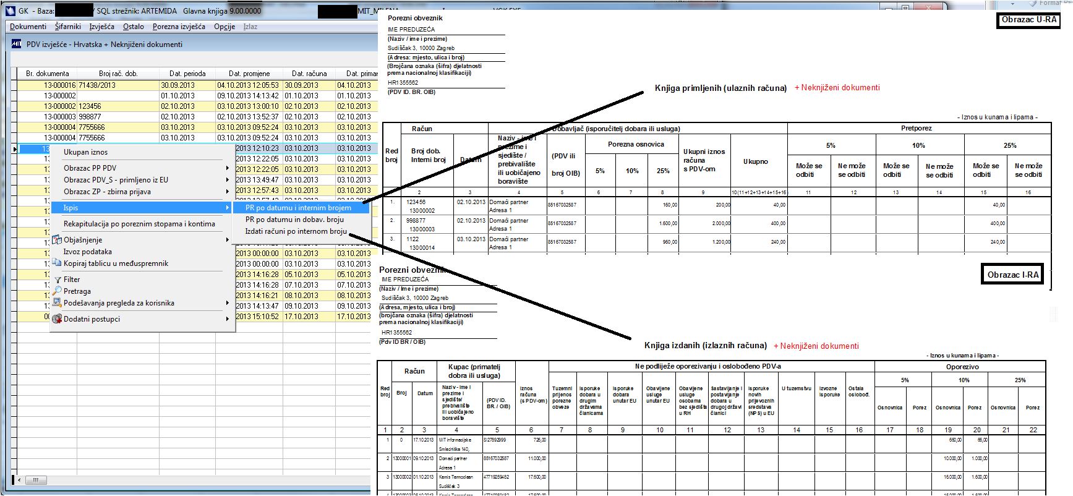Expand the Podešavanja pregleda submenu arrow
This screenshot has height=496, width=1073.
pos(228,303)
